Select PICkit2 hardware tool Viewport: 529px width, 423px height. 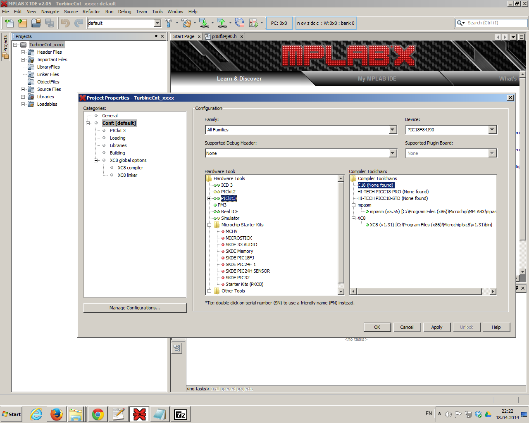(x=228, y=192)
